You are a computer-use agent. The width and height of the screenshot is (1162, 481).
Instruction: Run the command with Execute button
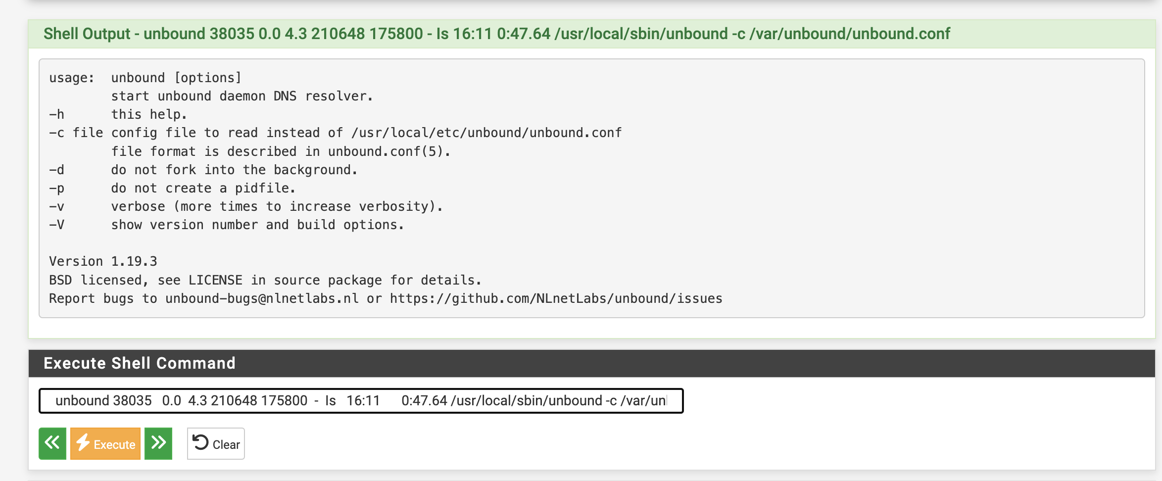105,443
